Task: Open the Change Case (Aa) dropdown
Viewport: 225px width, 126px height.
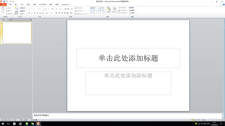Action: 47,13
